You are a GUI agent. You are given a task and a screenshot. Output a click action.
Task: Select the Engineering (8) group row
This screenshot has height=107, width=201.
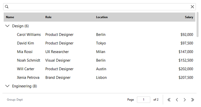tap(99, 86)
